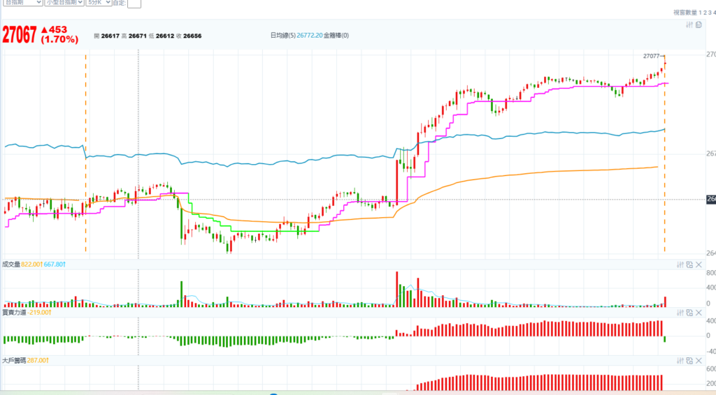
Task: Set window count to 3
Action: click(709, 13)
